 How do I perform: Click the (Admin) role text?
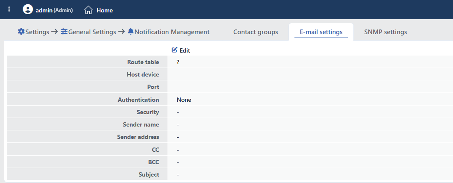(x=63, y=10)
